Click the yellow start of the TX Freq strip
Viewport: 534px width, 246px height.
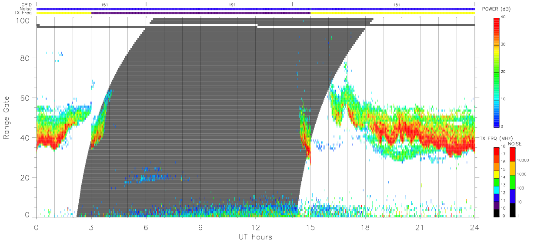64,13
